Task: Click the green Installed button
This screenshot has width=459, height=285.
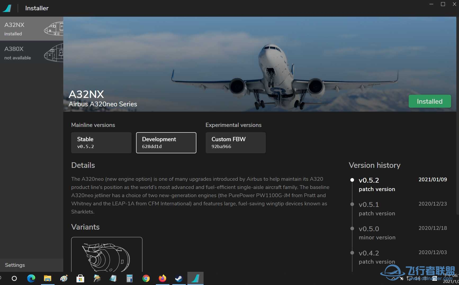Action: click(429, 101)
